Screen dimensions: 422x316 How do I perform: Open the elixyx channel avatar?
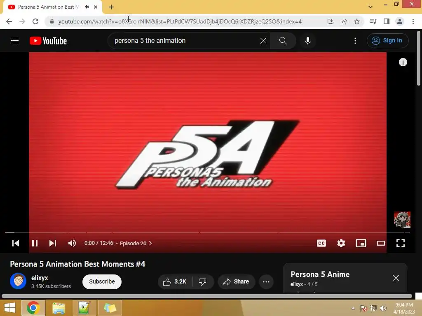[18, 281]
